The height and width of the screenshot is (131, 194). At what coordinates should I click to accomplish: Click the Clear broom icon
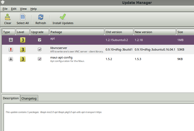click(x=8, y=17)
